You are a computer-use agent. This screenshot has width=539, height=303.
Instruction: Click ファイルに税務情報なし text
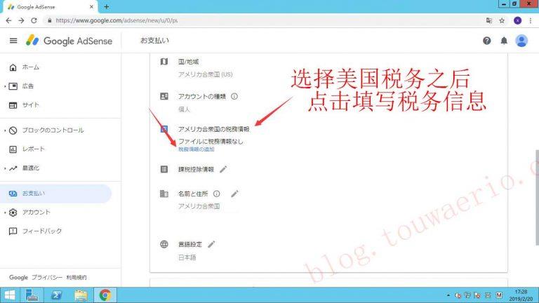(211, 141)
